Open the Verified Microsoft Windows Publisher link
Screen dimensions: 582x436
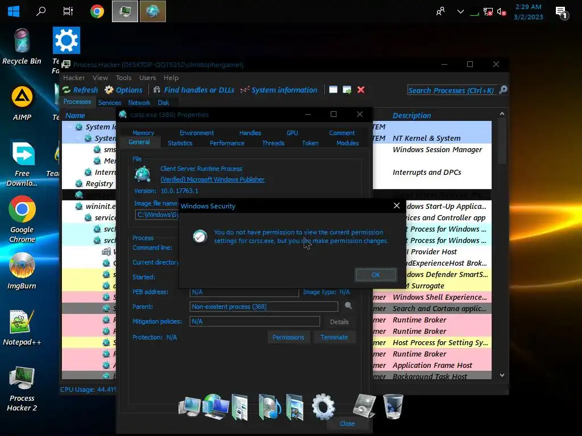coord(213,179)
